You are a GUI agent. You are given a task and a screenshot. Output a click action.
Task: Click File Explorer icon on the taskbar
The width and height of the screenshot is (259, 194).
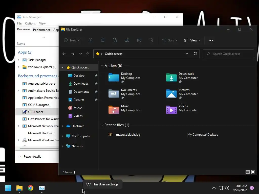(x=19, y=188)
